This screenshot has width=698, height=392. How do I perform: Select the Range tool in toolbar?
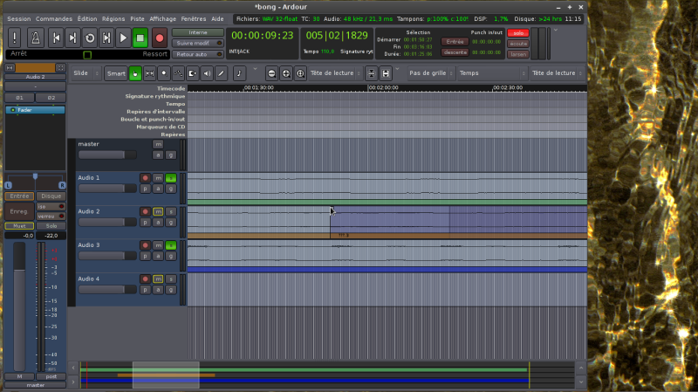pos(150,73)
